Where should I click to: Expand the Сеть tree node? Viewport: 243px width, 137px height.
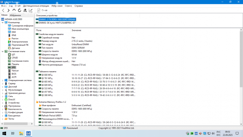3,96
